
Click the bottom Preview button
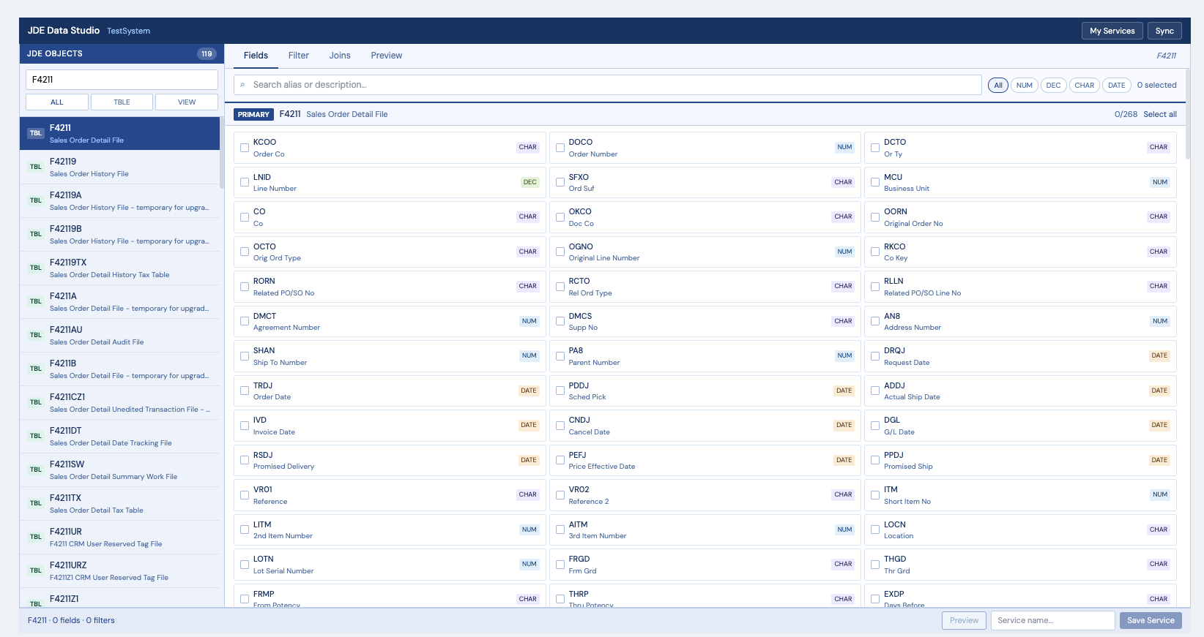point(964,620)
